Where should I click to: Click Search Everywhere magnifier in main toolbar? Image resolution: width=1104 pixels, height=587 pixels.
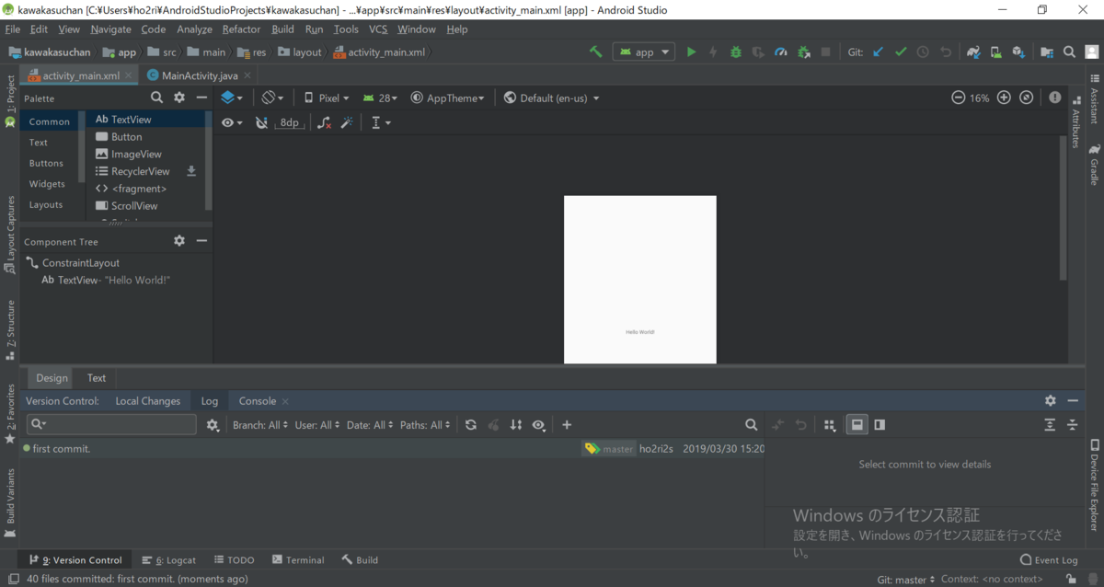point(1069,52)
